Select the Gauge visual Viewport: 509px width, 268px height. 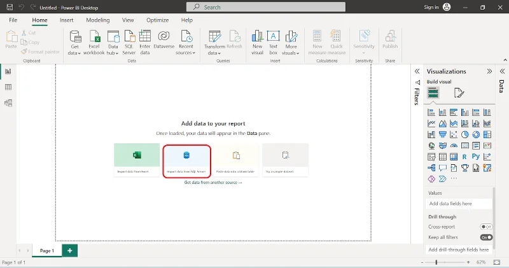[x=454, y=146]
